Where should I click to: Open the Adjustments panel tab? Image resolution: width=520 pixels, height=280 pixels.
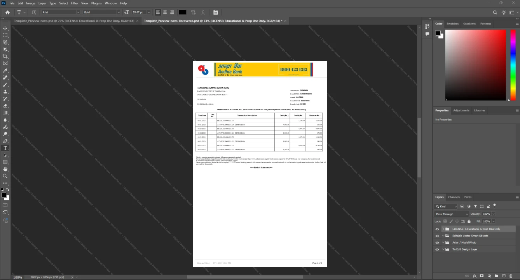tap(461, 110)
